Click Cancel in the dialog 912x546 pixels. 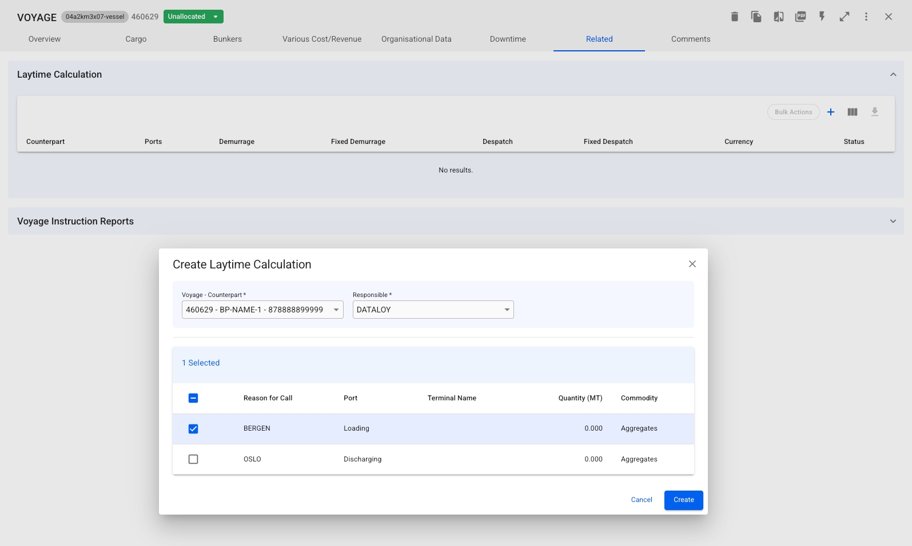click(x=642, y=500)
